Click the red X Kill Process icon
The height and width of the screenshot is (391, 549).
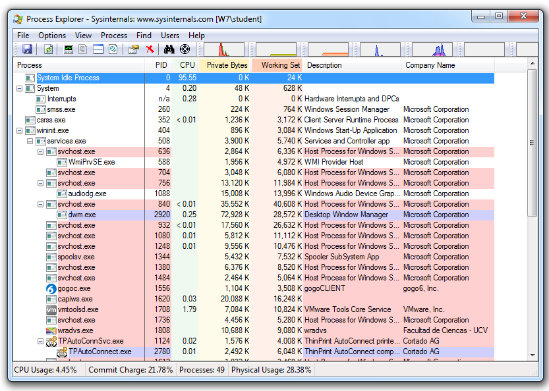click(x=150, y=49)
